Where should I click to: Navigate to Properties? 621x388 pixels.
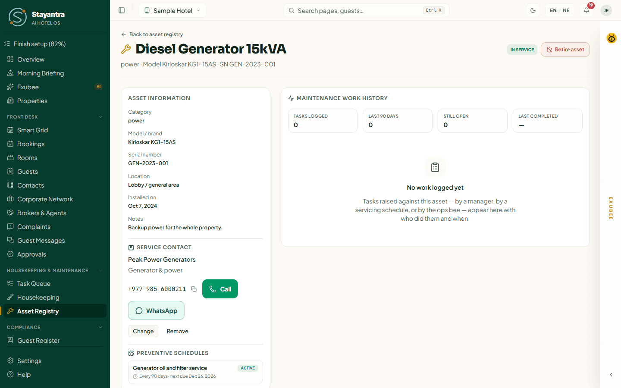tap(55, 101)
